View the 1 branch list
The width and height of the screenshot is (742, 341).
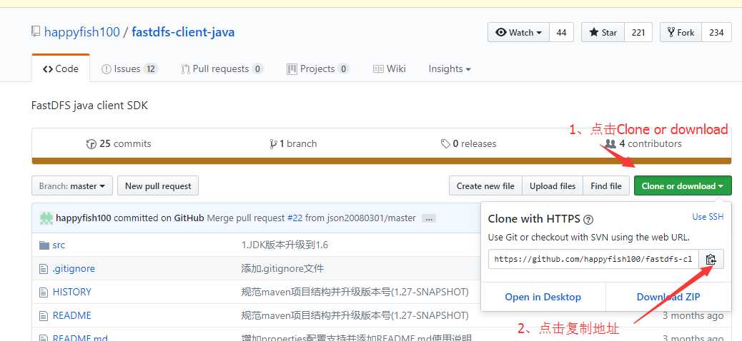point(293,143)
